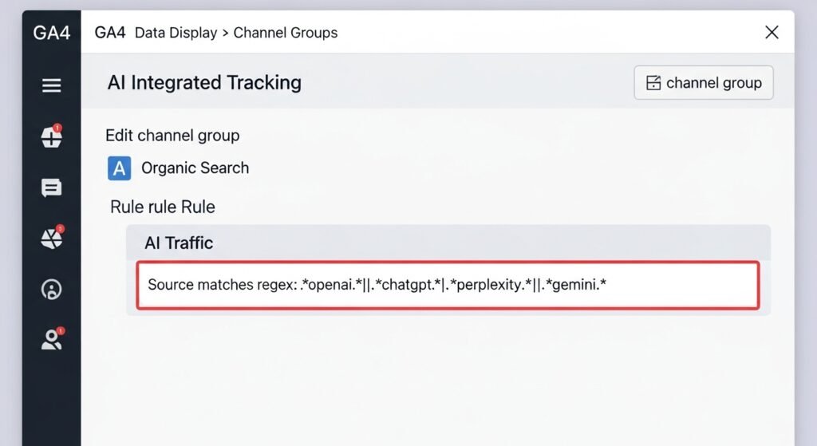Click Data Display in the breadcrumb
The height and width of the screenshot is (446, 817).
tap(176, 33)
